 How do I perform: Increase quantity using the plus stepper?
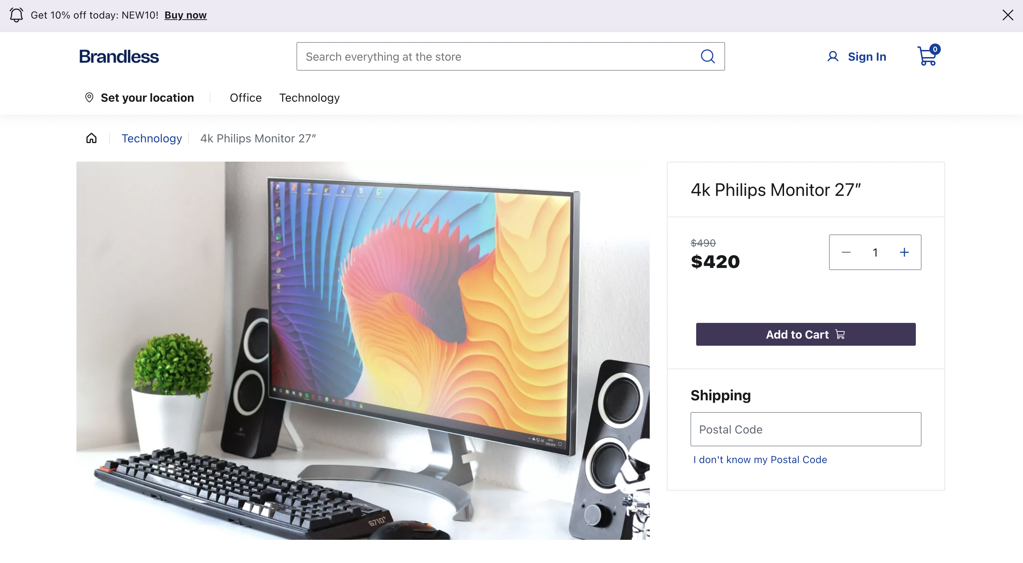point(905,252)
